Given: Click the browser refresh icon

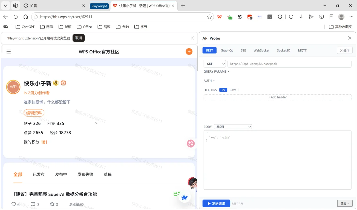Looking at the screenshot, I should tap(16, 17).
